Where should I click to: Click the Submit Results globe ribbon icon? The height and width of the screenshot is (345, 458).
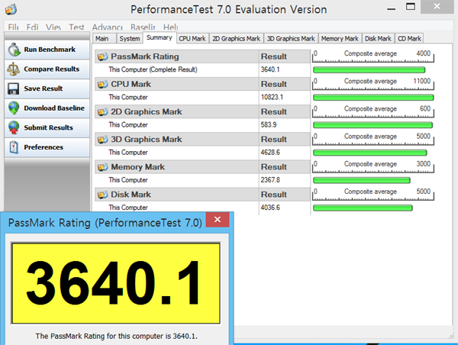[x=14, y=127]
